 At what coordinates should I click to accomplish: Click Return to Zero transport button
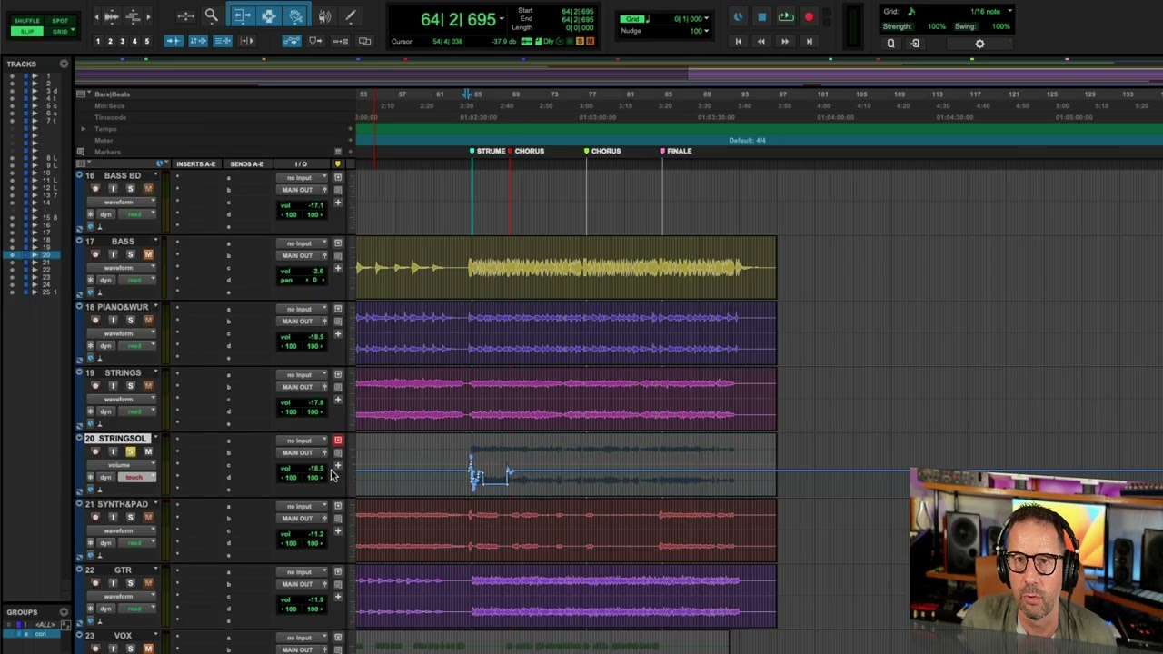click(x=738, y=41)
